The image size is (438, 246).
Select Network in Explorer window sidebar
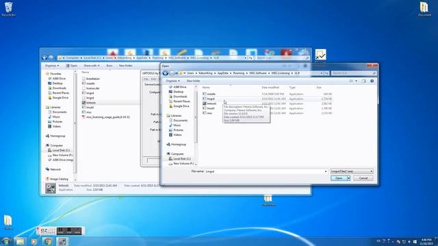pos(53,169)
